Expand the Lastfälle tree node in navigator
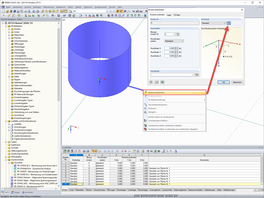Viewport: 264px width, 198px height. pos(9,124)
